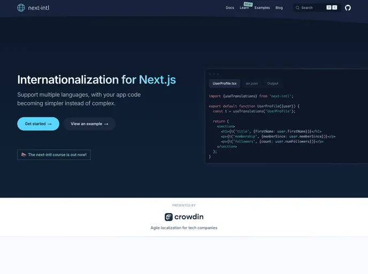This screenshot has width=368, height=274.
Task: Select the UserProfile.tsx code tab
Action: 224,83
